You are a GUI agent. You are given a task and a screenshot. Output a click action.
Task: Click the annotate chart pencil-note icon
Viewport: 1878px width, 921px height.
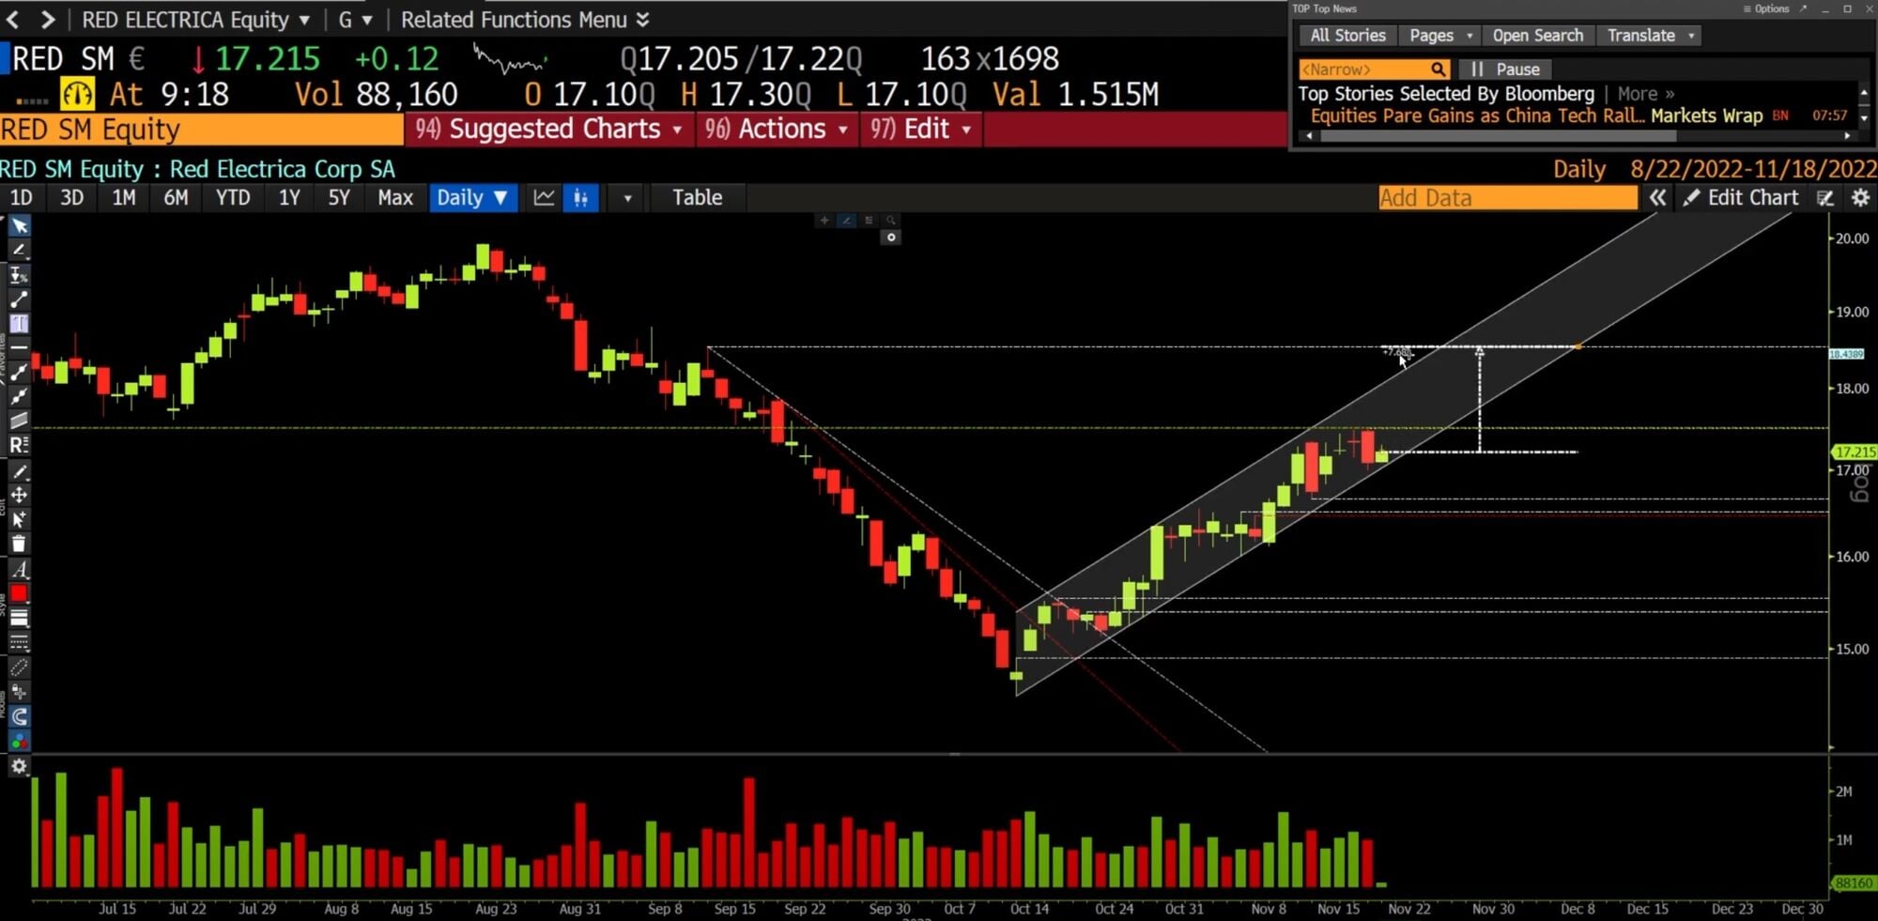[1824, 198]
